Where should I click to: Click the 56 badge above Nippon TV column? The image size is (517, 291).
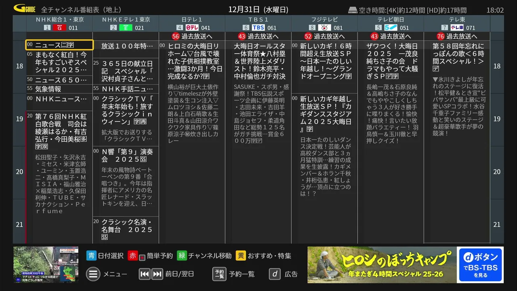point(175,36)
